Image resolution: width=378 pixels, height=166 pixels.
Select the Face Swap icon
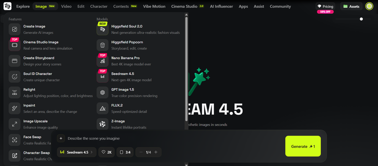14,140
